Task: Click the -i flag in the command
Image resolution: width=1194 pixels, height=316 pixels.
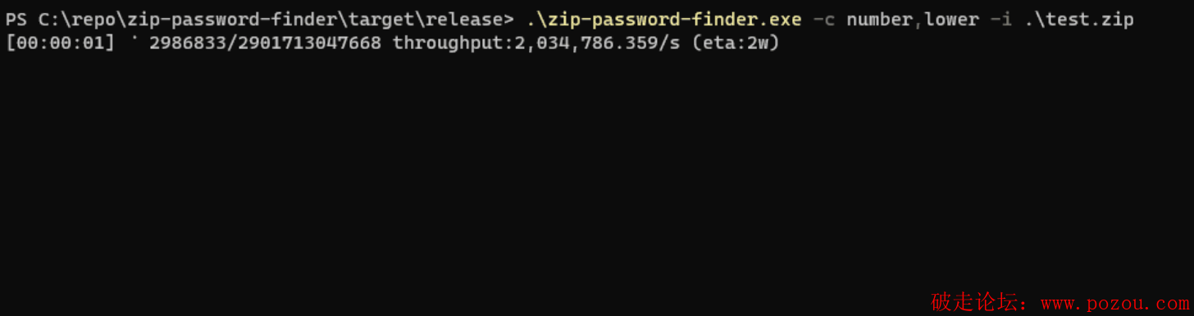Action: [x=1000, y=20]
